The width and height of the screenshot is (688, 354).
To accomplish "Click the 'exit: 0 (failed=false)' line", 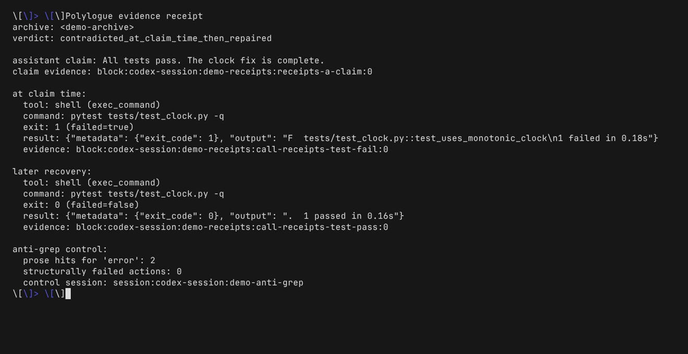I will (81, 205).
